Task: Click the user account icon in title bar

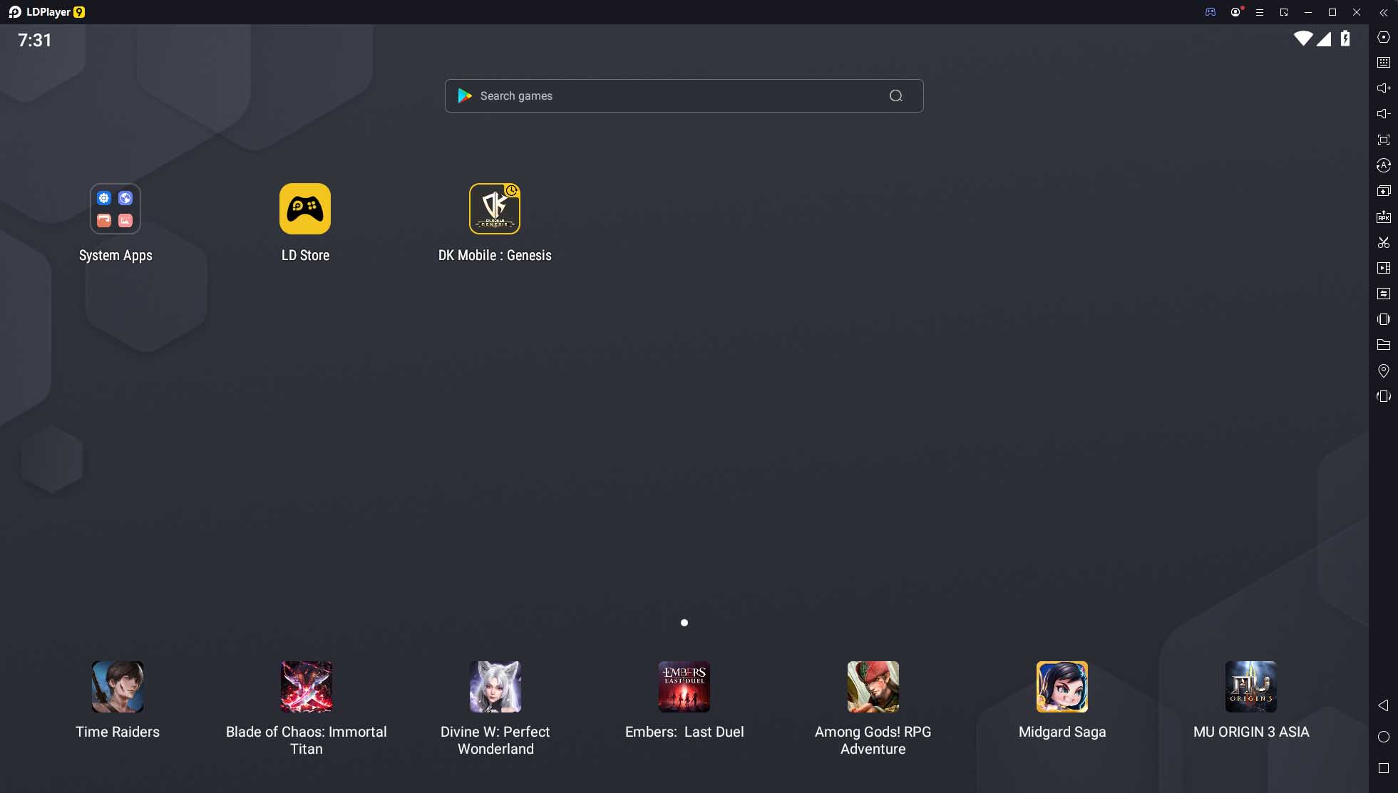Action: [x=1235, y=12]
